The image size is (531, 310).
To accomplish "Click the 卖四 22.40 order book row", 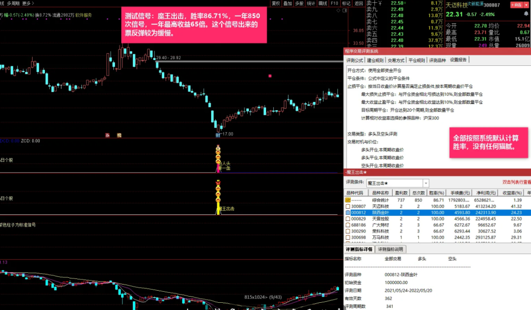I will pyautogui.click(x=405, y=40).
